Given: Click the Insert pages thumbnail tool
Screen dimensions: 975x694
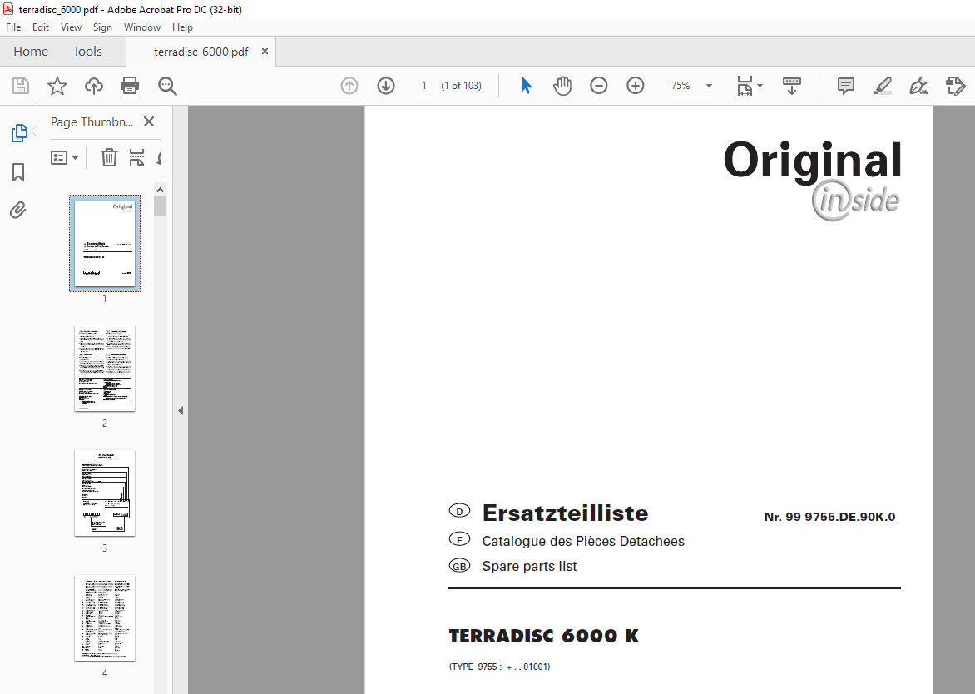Looking at the screenshot, I should (136, 158).
